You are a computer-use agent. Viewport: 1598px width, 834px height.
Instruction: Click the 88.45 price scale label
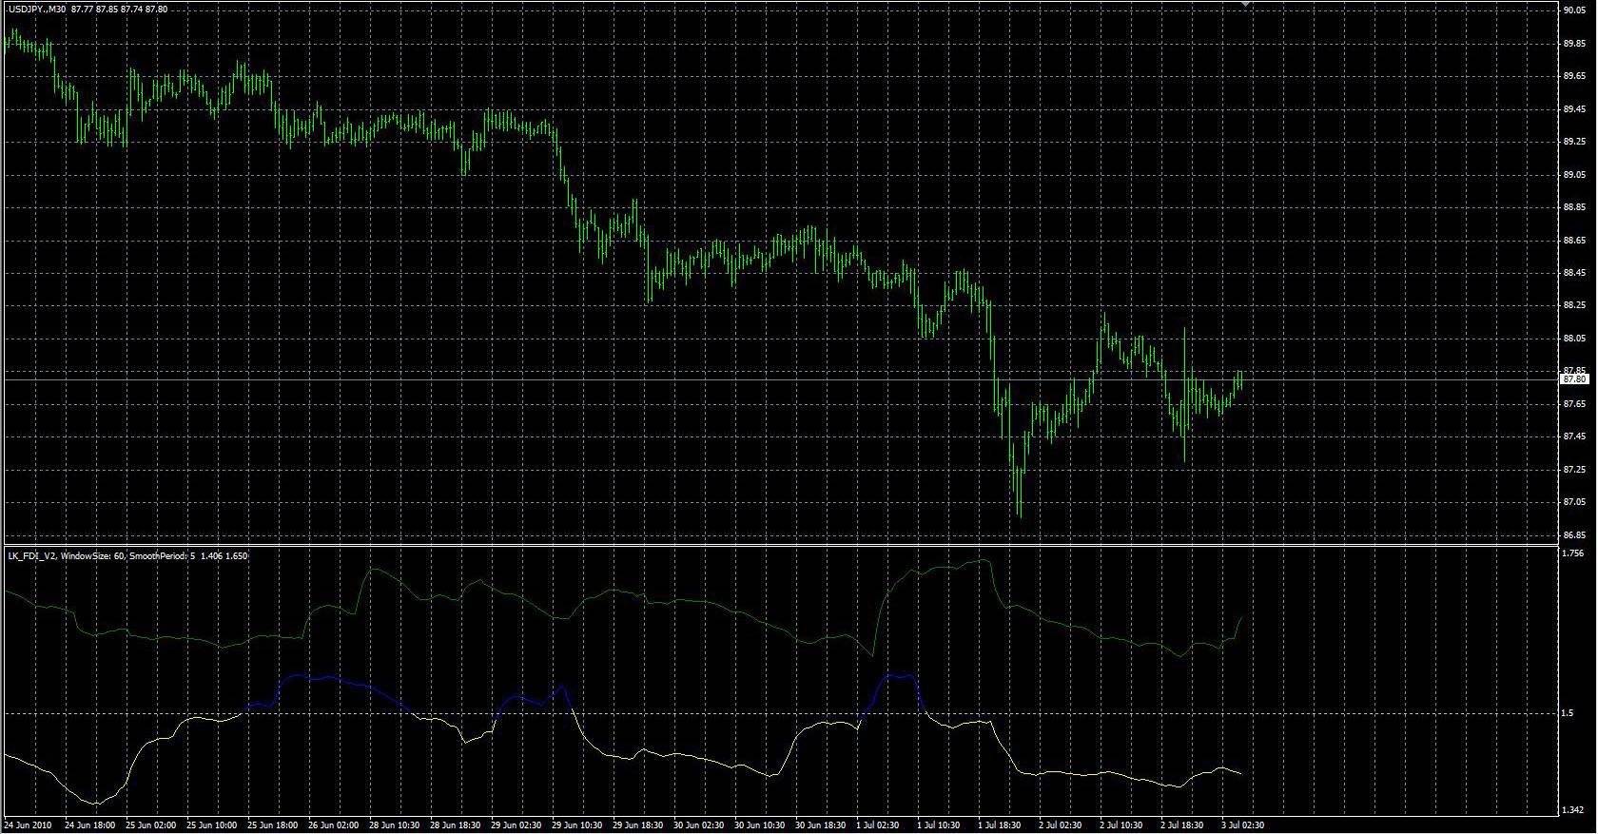tap(1574, 273)
